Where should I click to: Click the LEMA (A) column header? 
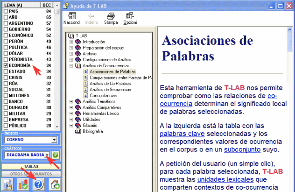(x=21, y=5)
